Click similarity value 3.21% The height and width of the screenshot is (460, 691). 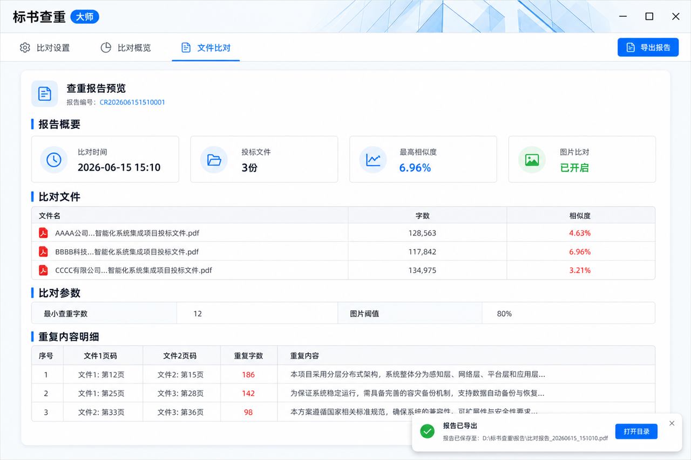tap(580, 270)
